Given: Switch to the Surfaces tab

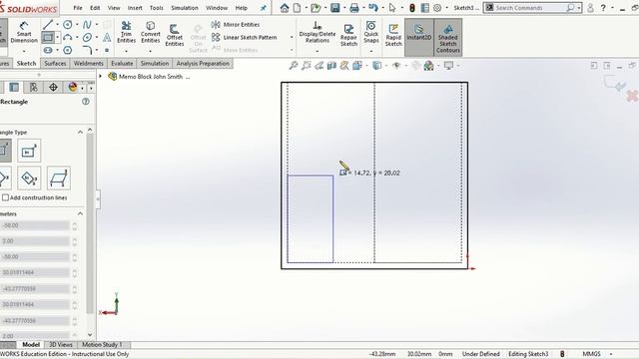Looking at the screenshot, I should 55,63.
